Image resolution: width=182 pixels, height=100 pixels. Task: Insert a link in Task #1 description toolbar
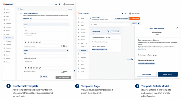(x=40, y=42)
